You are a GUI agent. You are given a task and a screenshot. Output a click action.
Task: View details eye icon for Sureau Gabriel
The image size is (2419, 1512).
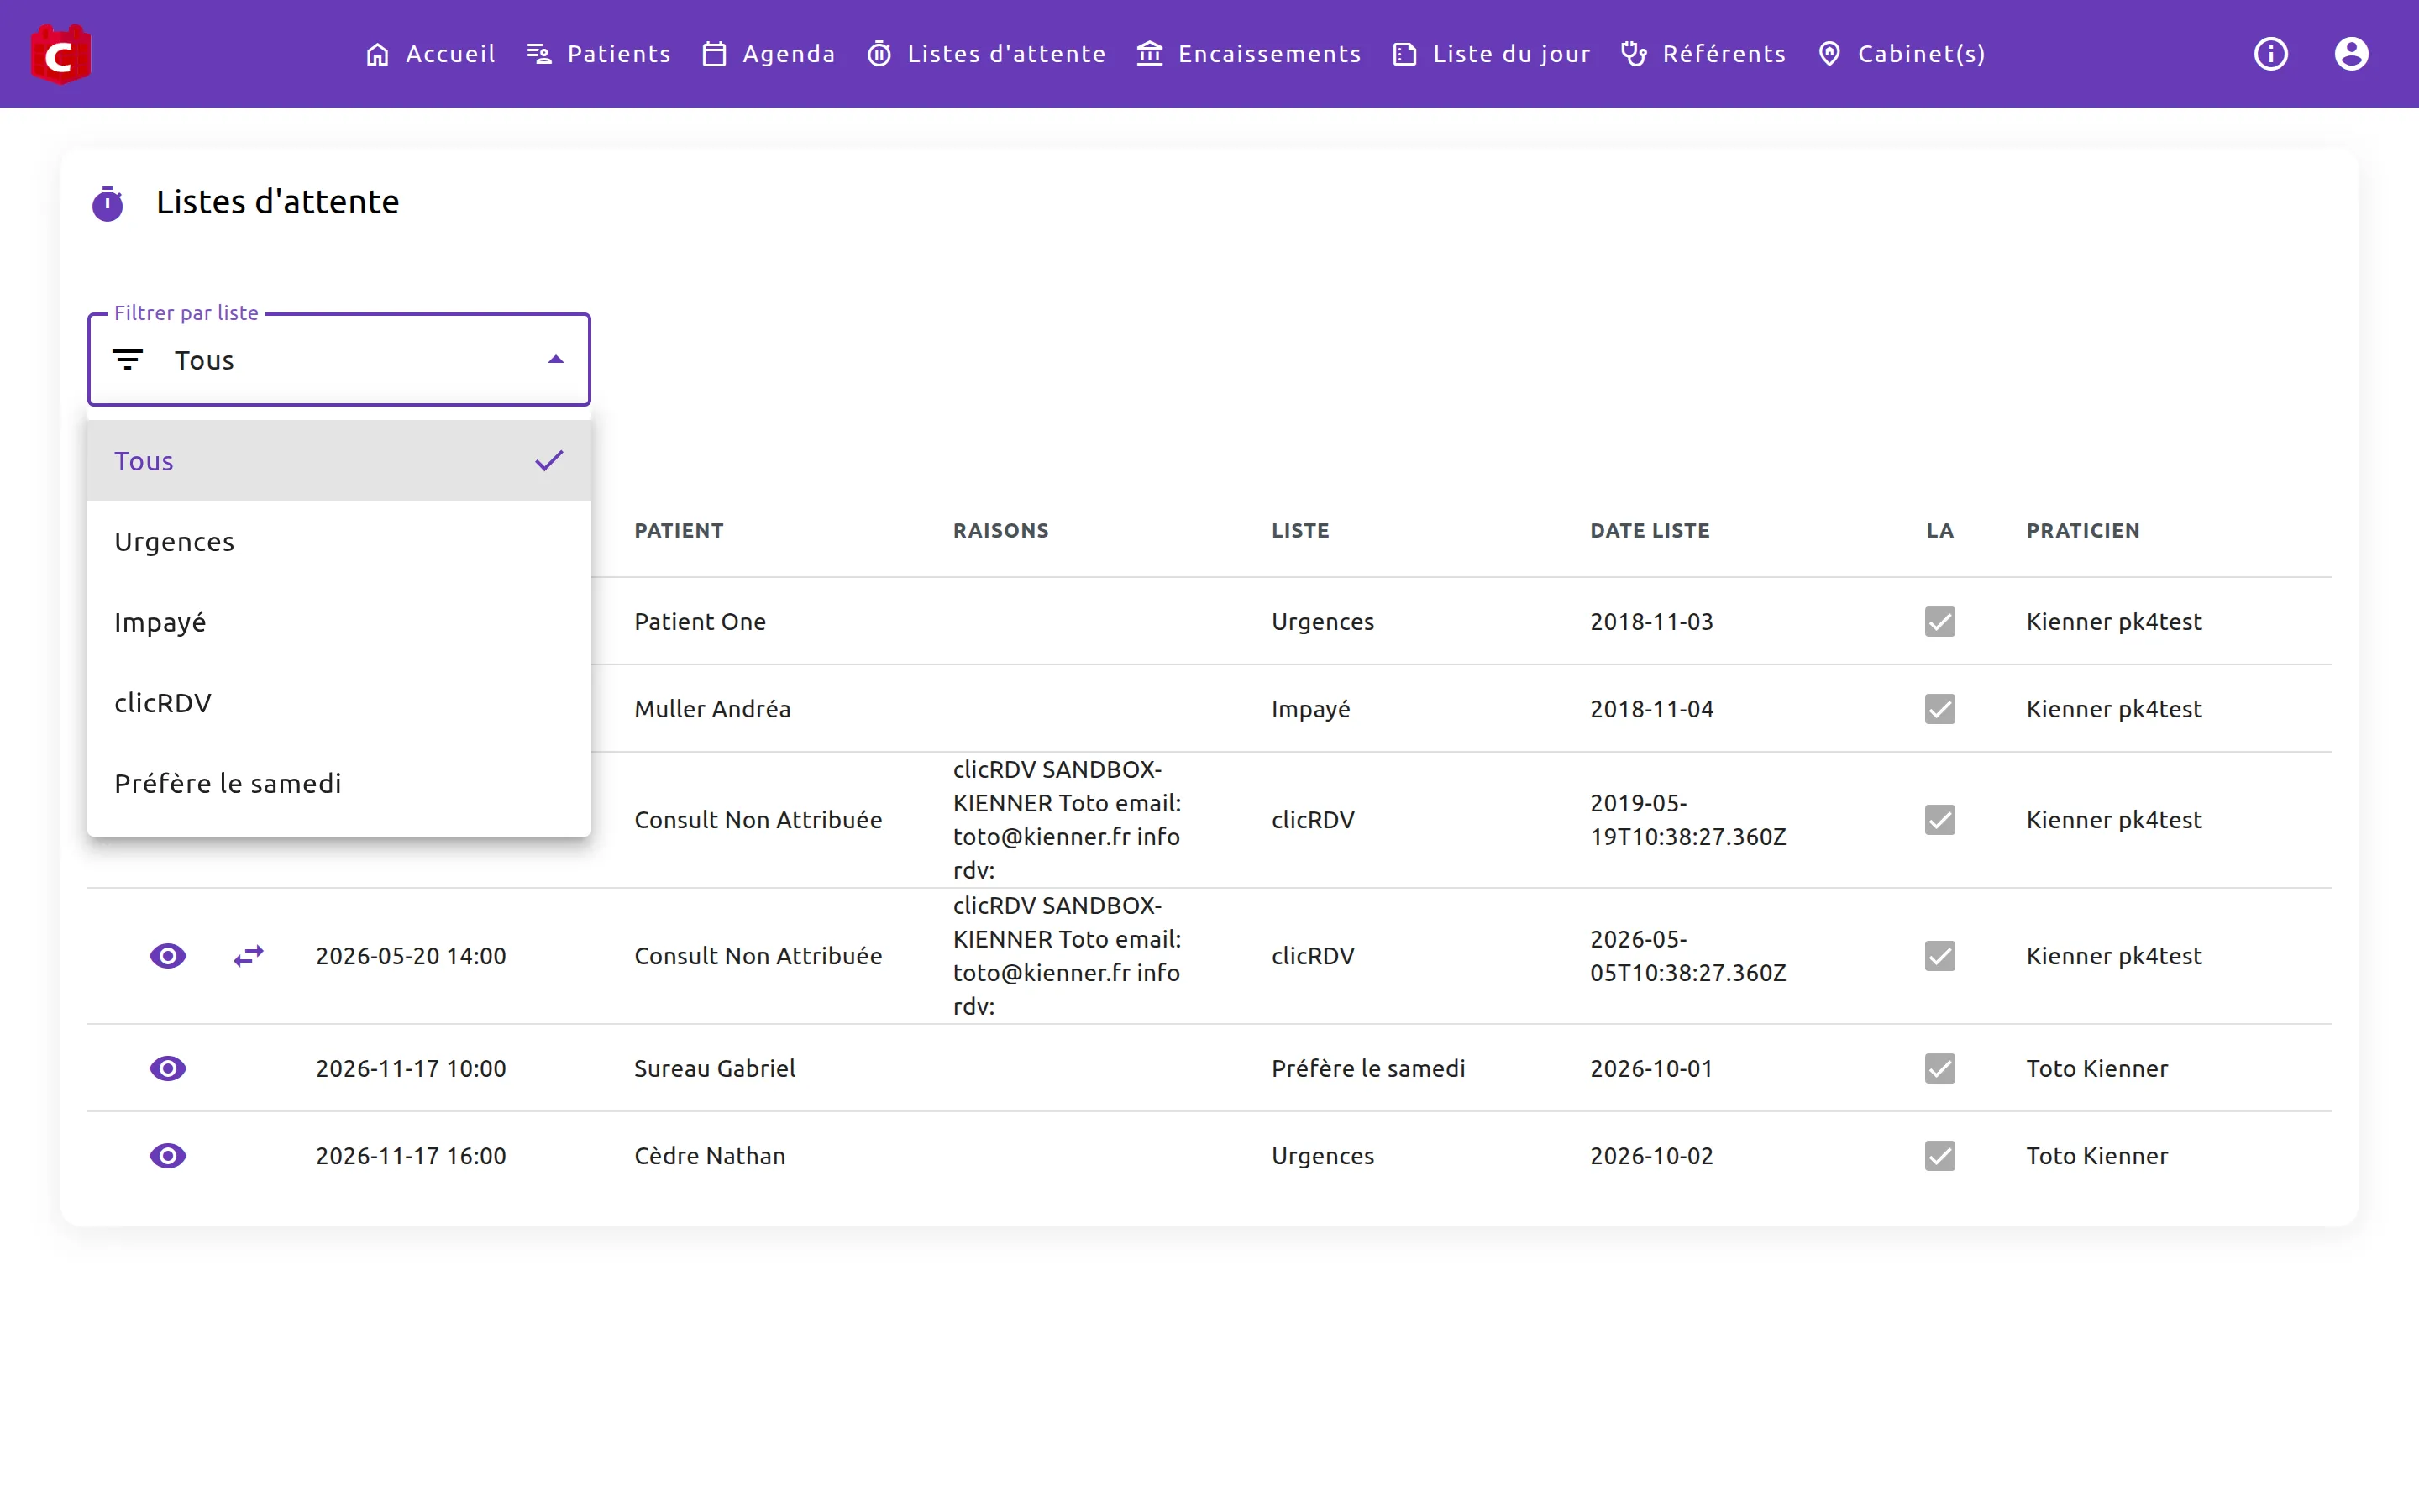click(168, 1068)
